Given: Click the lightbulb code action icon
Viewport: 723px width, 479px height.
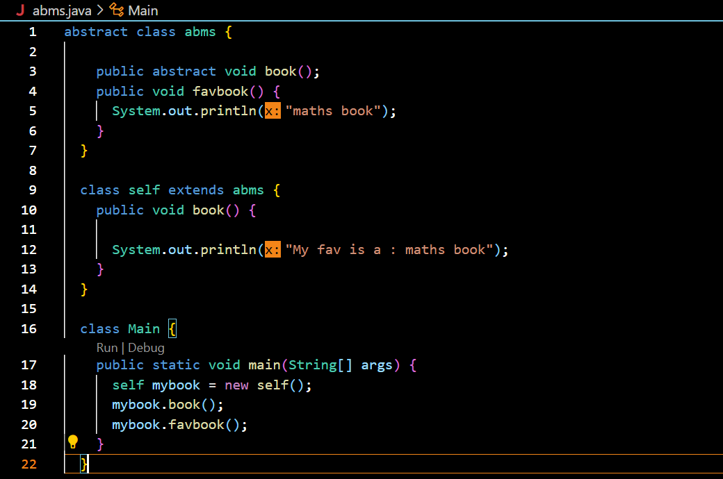Looking at the screenshot, I should coord(72,442).
